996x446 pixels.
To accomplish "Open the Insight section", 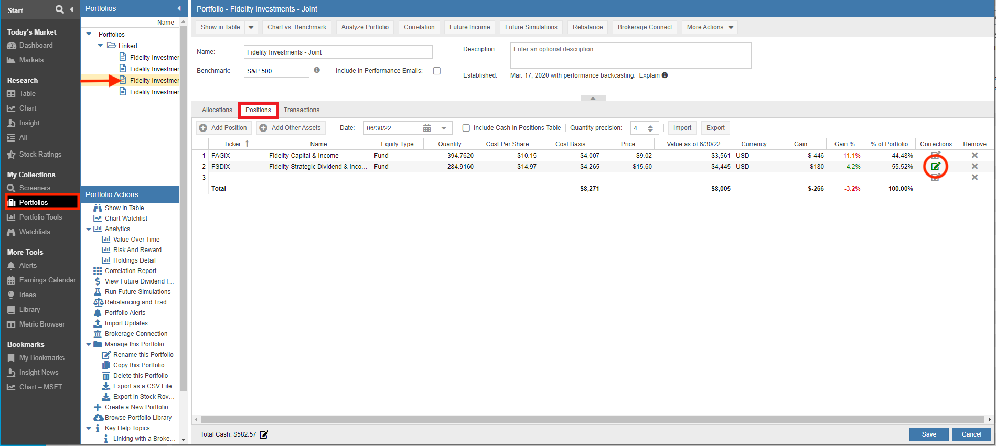I will [23, 123].
